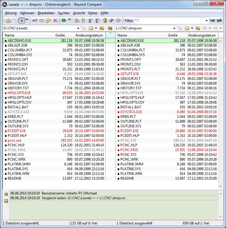
Task: Click the expand all subfolders icon
Action: point(77,20)
